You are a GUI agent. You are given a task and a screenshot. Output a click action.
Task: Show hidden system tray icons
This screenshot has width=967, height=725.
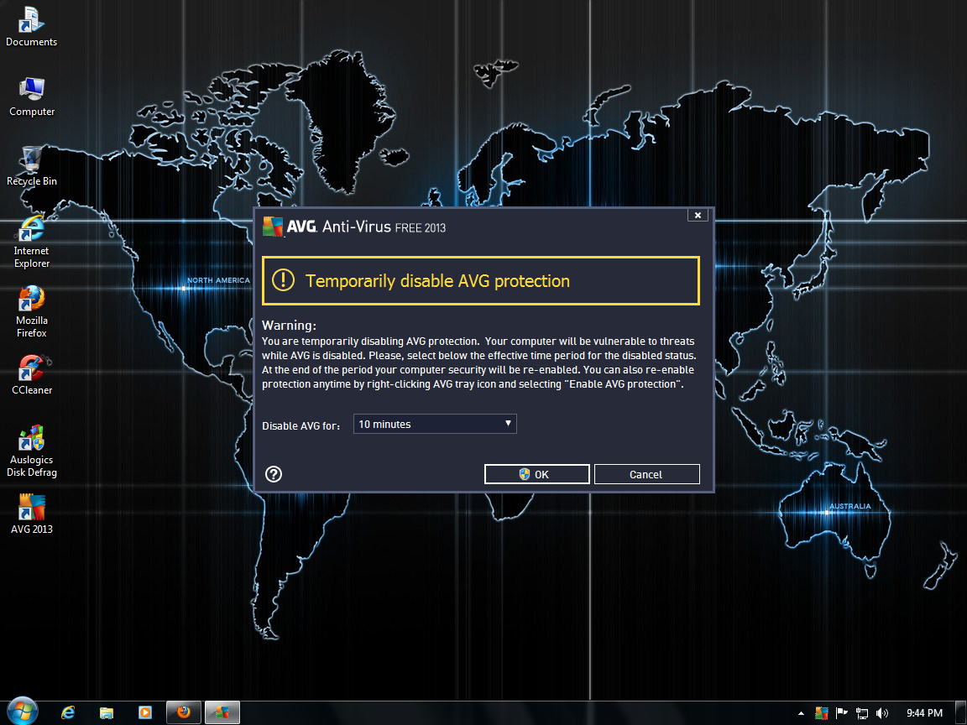pyautogui.click(x=801, y=713)
